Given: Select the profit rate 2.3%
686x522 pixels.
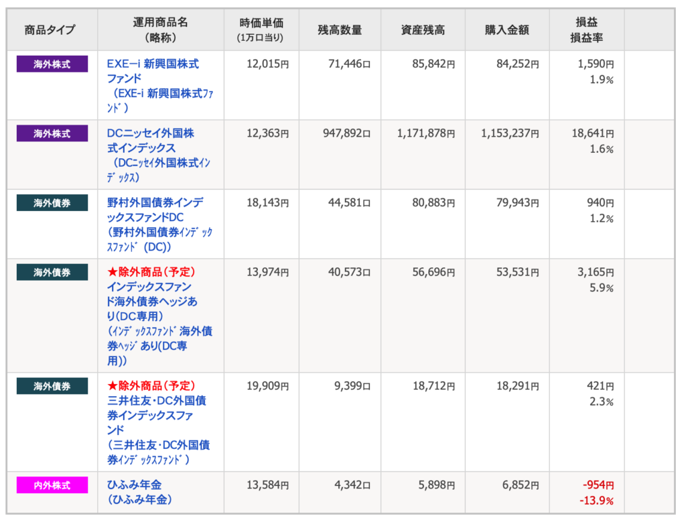Looking at the screenshot, I should (602, 401).
